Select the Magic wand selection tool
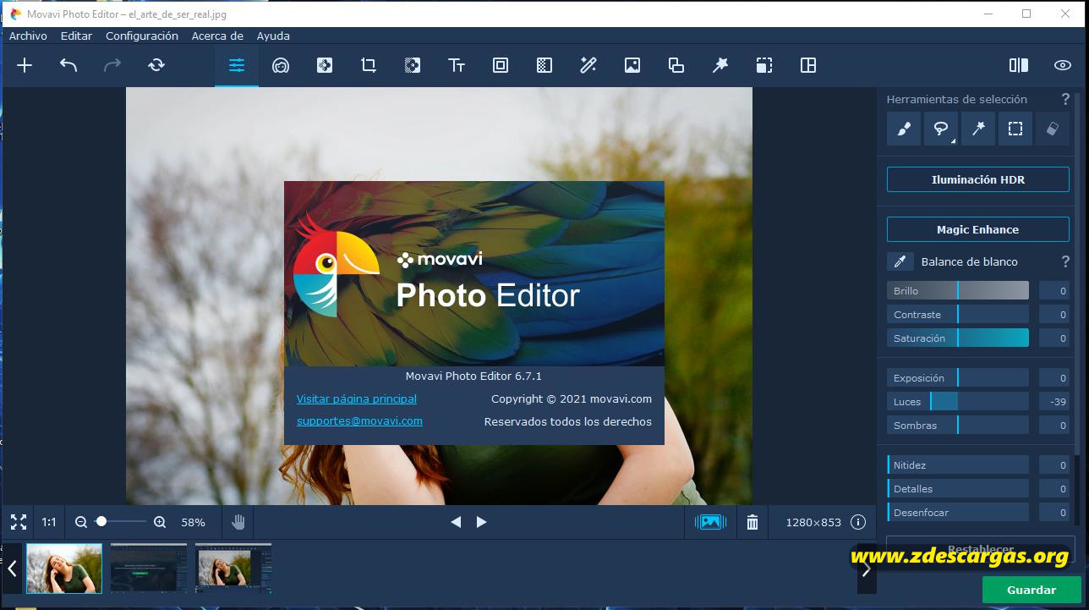The image size is (1089, 610). (x=978, y=129)
